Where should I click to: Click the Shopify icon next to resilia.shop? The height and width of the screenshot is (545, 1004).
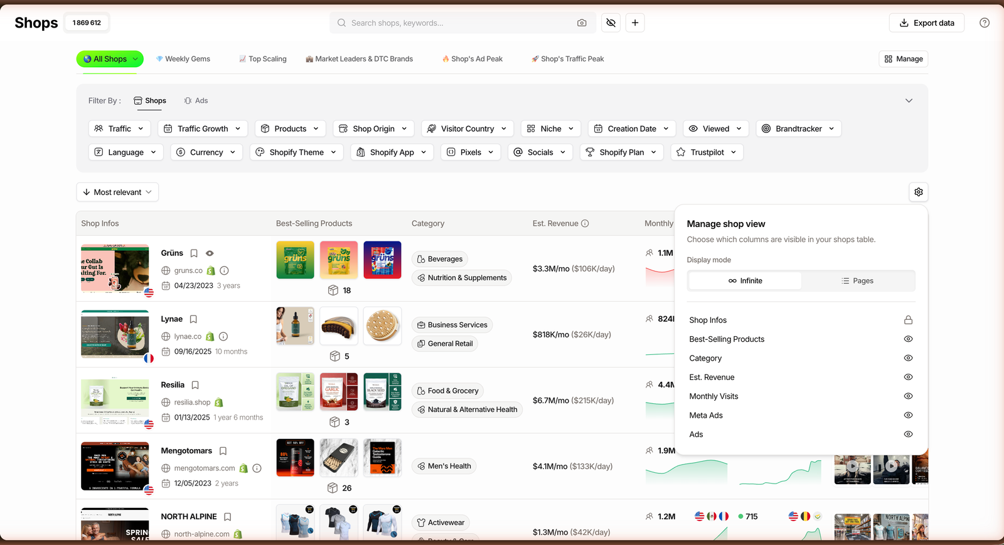(x=219, y=403)
